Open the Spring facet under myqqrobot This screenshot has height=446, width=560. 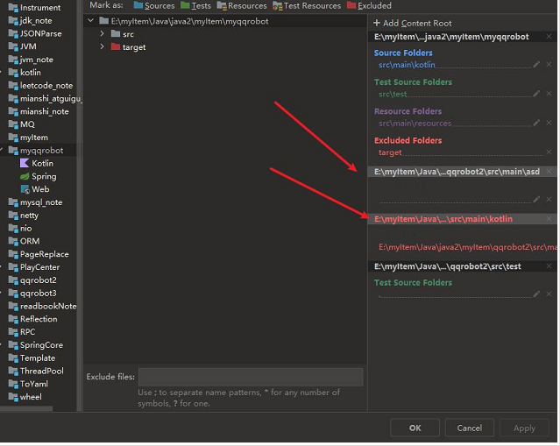[x=39, y=176]
